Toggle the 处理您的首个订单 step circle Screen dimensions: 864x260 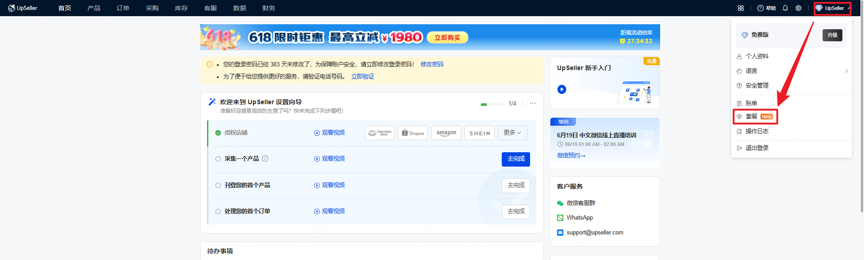pos(218,212)
